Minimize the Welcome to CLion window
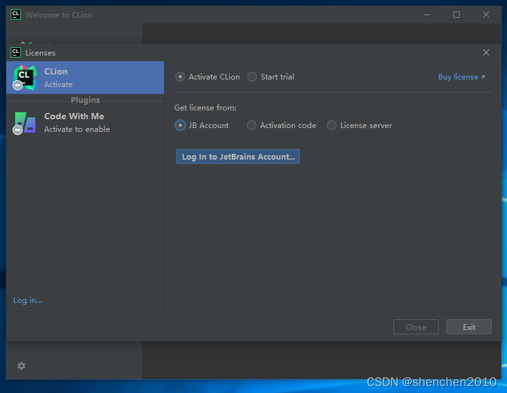The image size is (507, 393). coord(427,15)
